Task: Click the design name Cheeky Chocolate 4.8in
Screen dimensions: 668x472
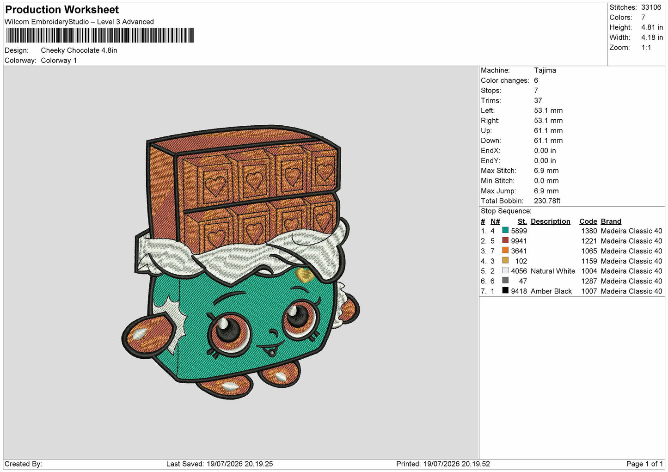Action: click(x=79, y=50)
